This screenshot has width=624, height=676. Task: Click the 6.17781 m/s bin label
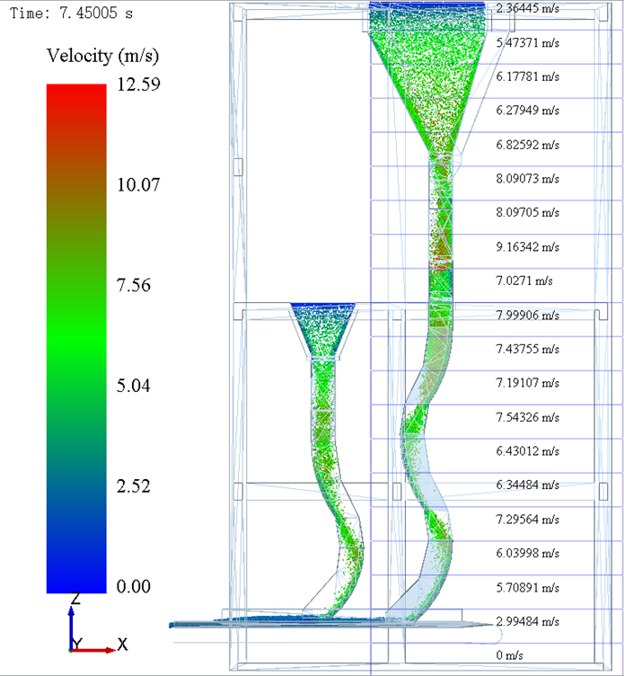point(528,76)
